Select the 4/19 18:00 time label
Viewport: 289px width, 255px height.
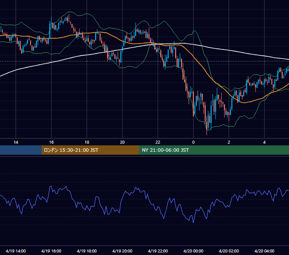[x=87, y=251]
